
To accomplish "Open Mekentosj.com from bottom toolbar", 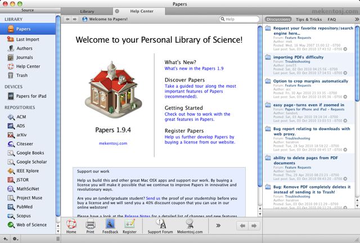I will pyautogui.click(x=190, y=226).
